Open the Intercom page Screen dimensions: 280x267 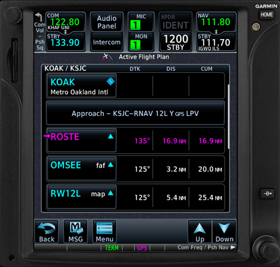[107, 42]
